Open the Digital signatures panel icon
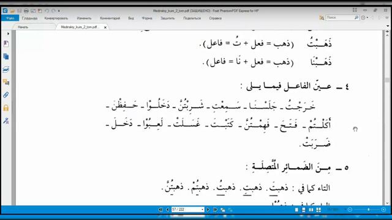This screenshot has width=392, height=220. [x=6, y=121]
